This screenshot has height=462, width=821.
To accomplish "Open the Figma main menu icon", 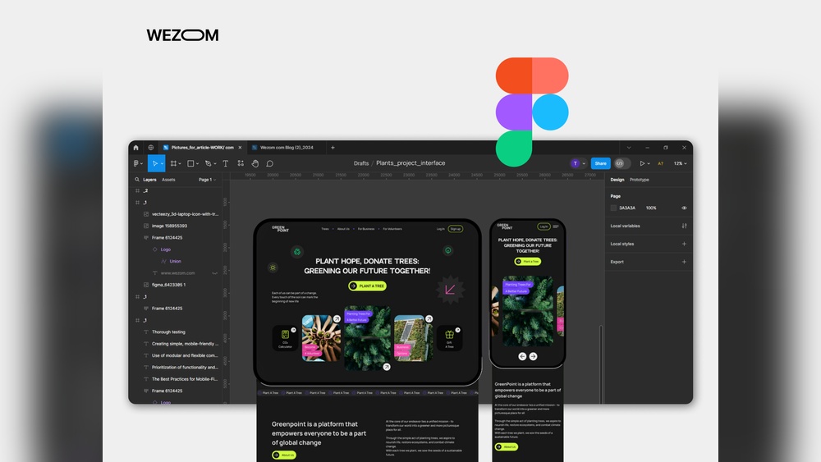I will coord(136,163).
